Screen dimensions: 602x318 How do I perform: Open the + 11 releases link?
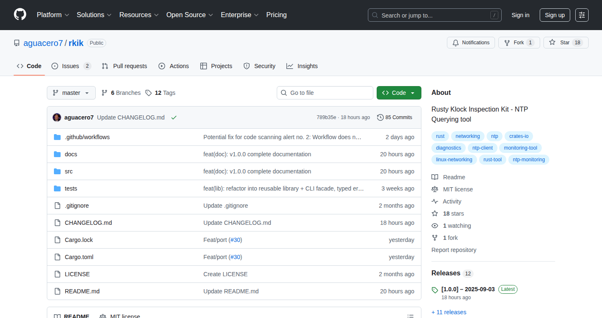pyautogui.click(x=449, y=312)
